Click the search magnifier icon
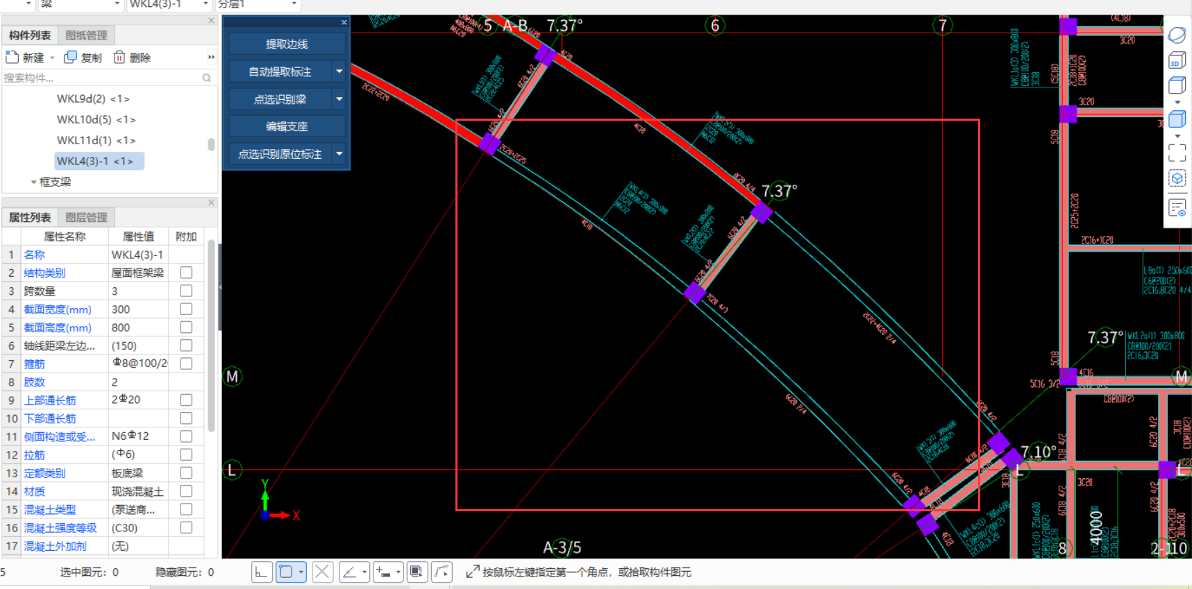 point(206,78)
